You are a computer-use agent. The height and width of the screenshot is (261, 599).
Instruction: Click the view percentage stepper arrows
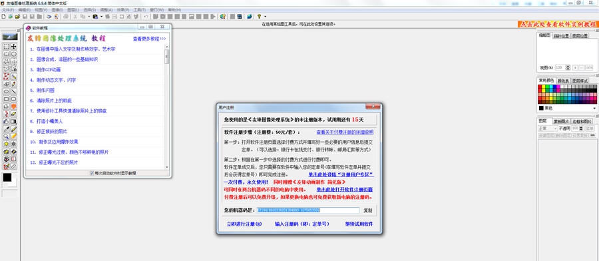(x=568, y=68)
